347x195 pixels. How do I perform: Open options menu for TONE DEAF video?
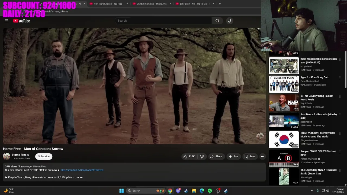(340, 152)
